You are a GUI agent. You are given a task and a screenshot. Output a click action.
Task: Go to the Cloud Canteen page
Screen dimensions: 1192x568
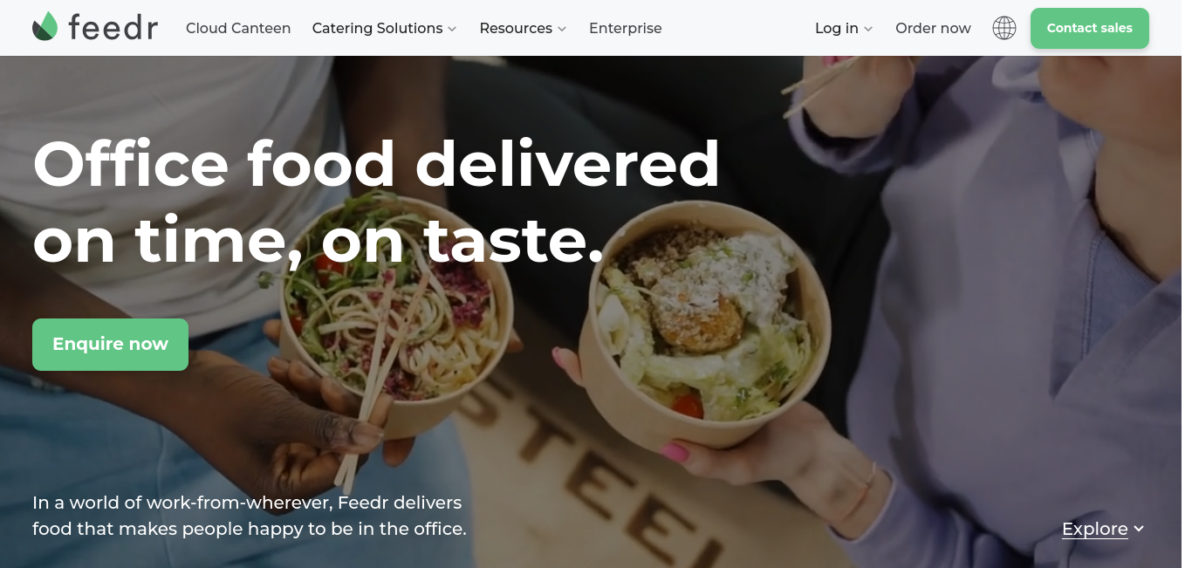[x=238, y=28]
